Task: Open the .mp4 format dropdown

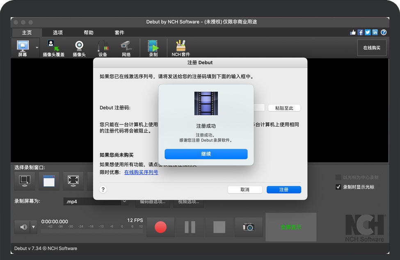Action: click(x=124, y=201)
